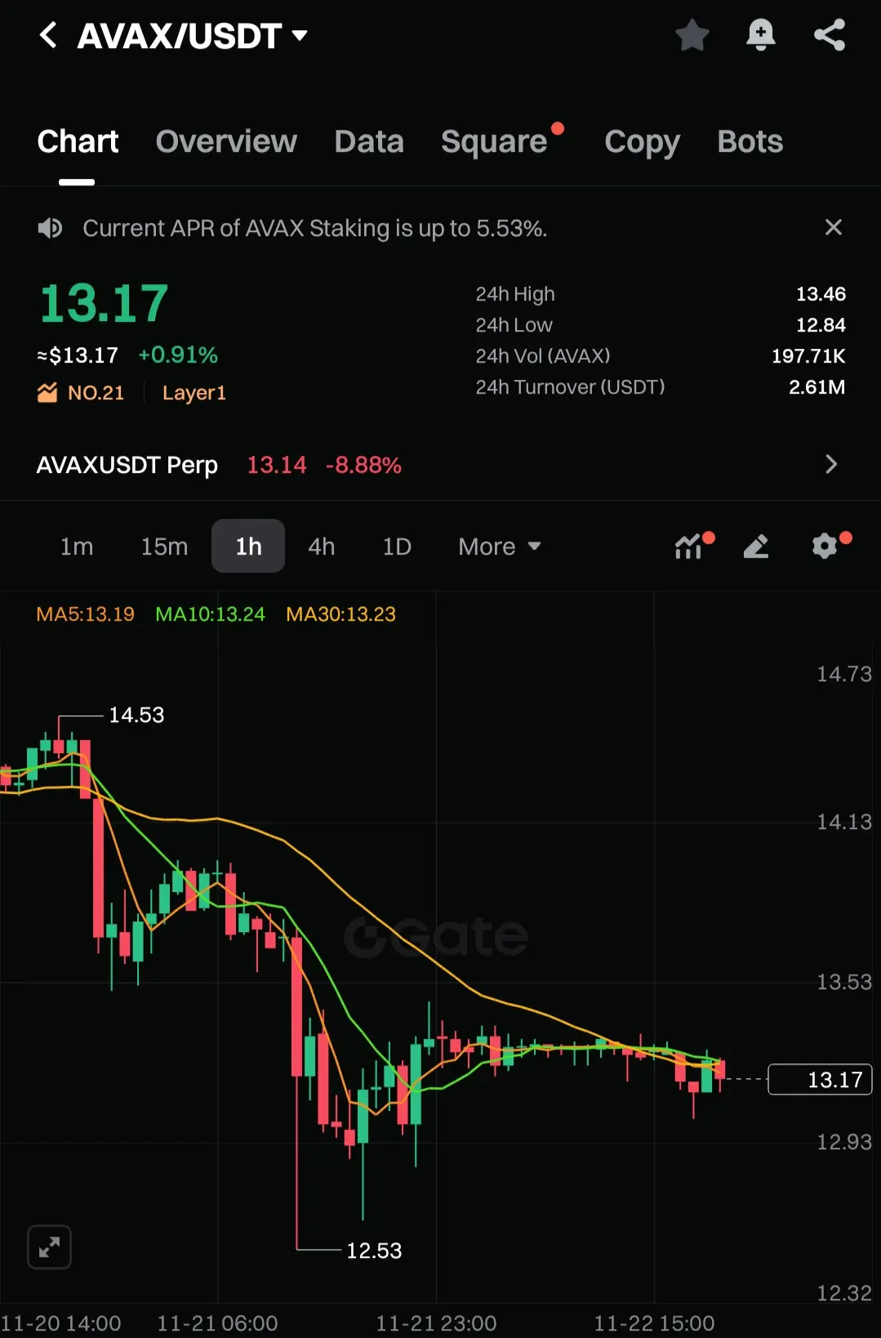Dismiss the staking APR banner
881x1338 pixels.
click(833, 227)
